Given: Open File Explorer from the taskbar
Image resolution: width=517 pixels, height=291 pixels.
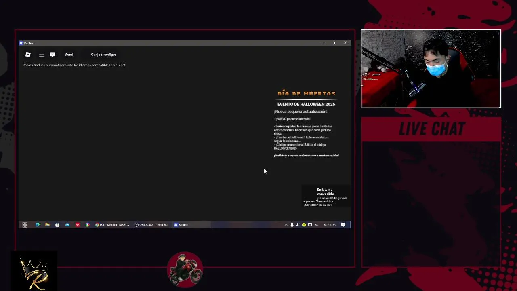Looking at the screenshot, I should (x=47, y=225).
